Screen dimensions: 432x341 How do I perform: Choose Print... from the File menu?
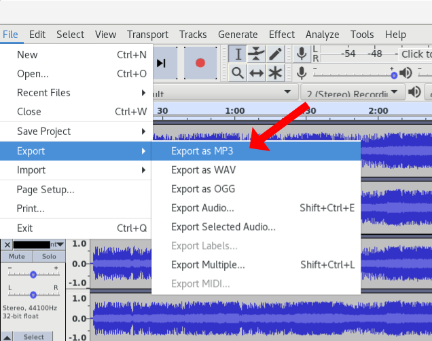[76, 209]
